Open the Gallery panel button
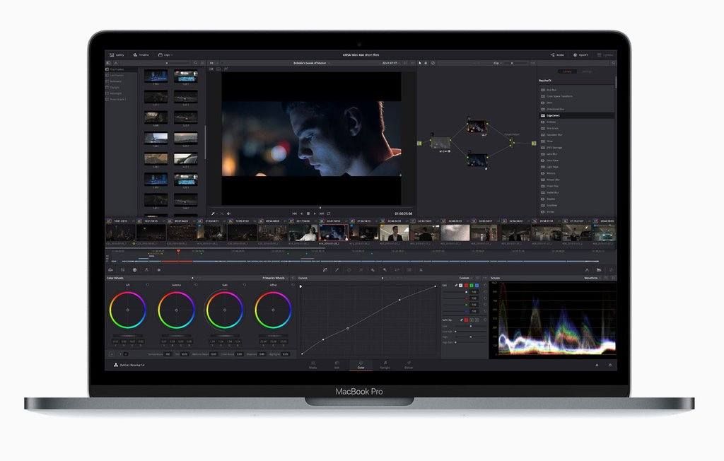 point(117,55)
